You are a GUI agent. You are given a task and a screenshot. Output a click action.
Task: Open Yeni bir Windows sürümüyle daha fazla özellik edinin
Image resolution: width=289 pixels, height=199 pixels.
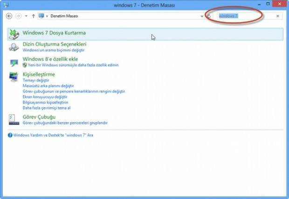(73, 65)
